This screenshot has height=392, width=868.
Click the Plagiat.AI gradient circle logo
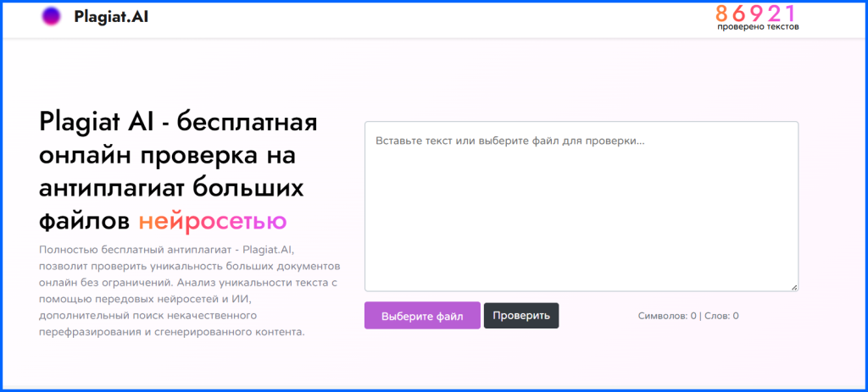click(x=51, y=17)
